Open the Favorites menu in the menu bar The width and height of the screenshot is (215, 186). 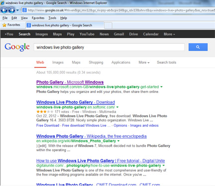(38, 18)
